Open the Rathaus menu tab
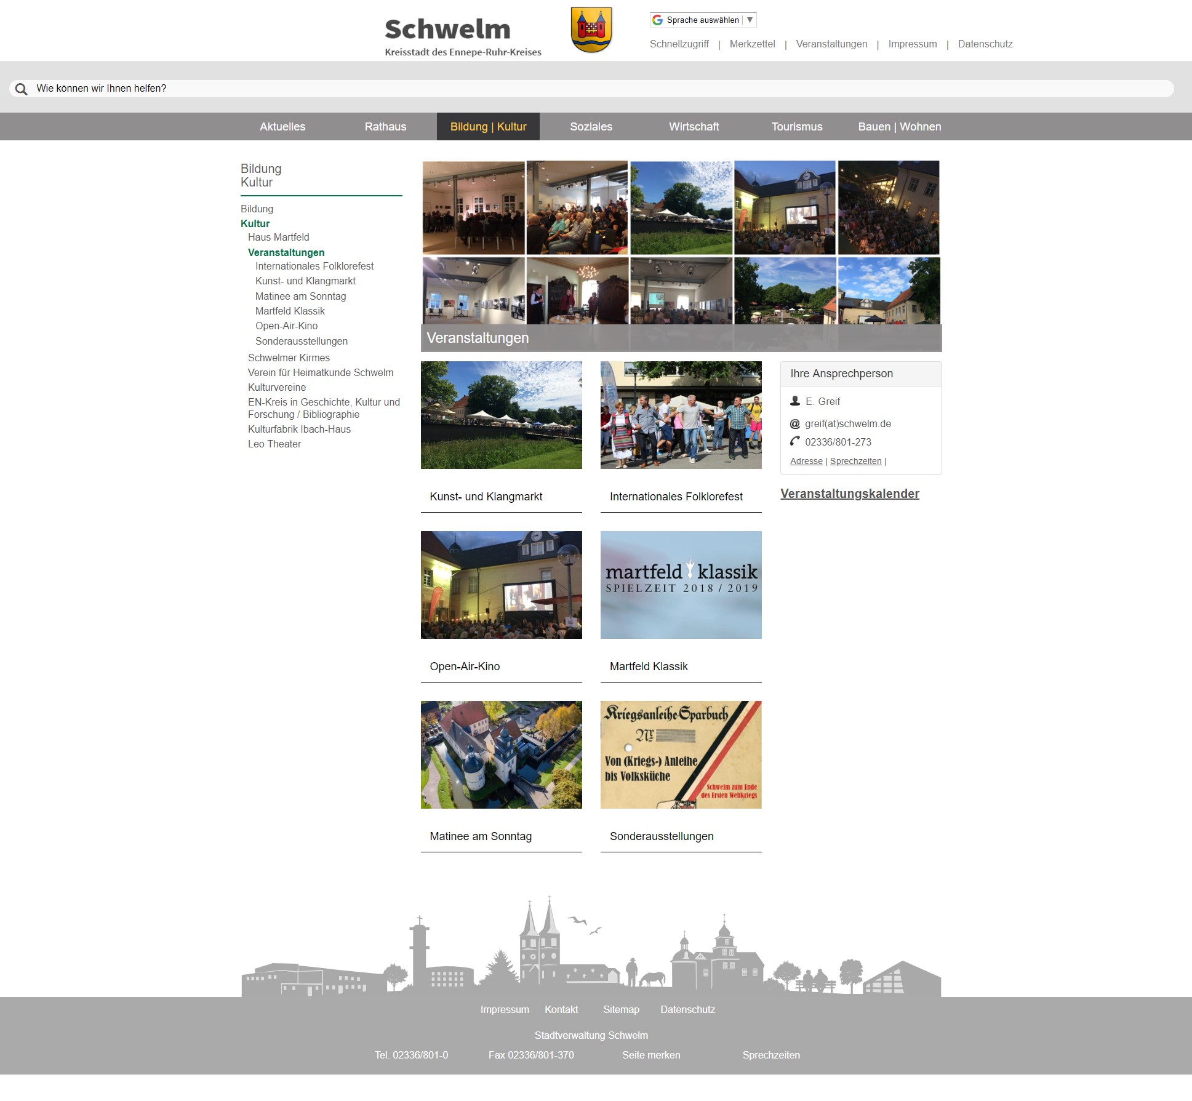Screen dimensions: 1192x1101 click(x=385, y=127)
